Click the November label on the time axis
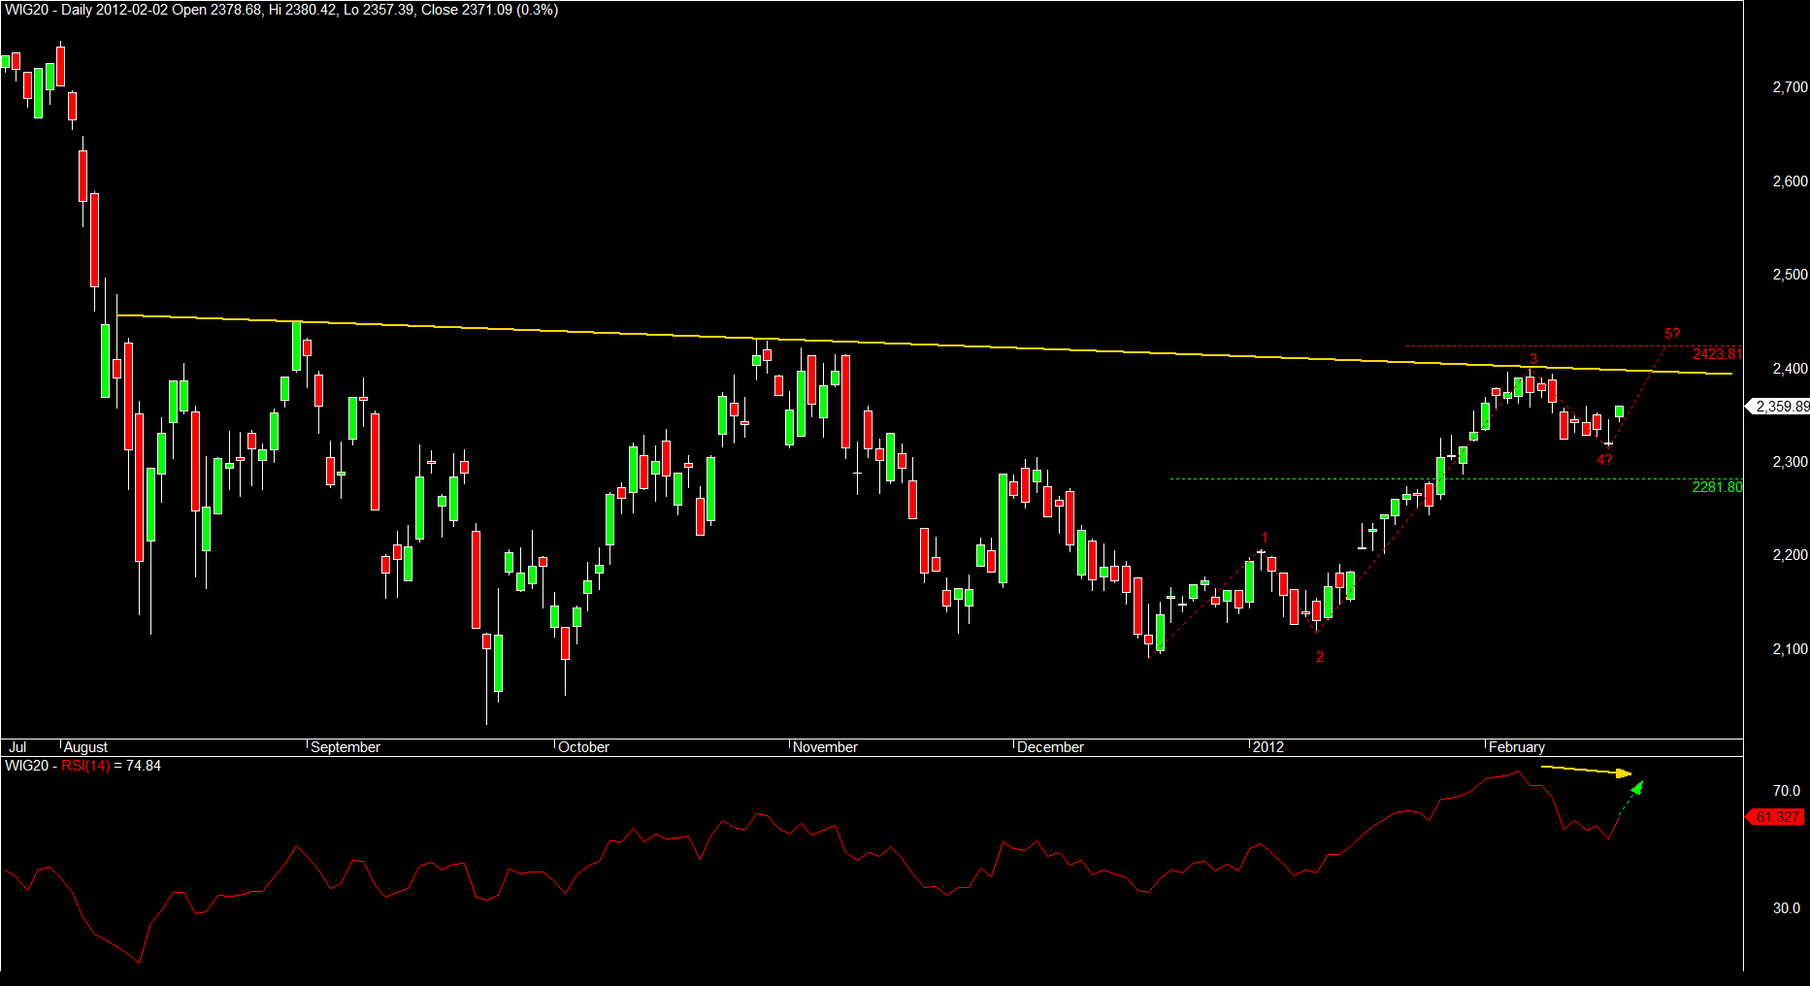 [826, 747]
